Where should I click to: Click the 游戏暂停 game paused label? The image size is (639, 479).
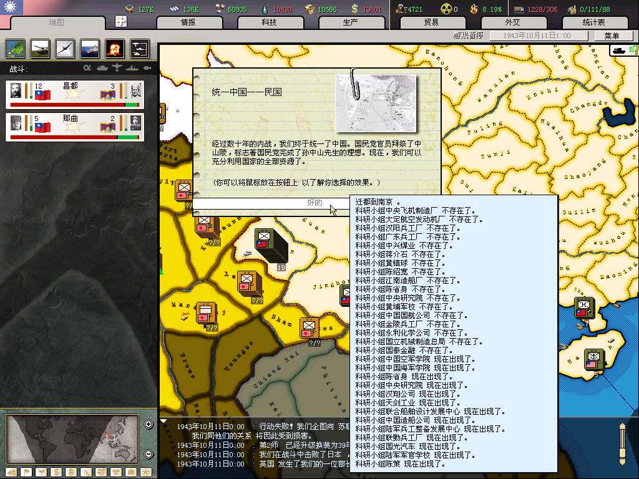click(x=468, y=36)
